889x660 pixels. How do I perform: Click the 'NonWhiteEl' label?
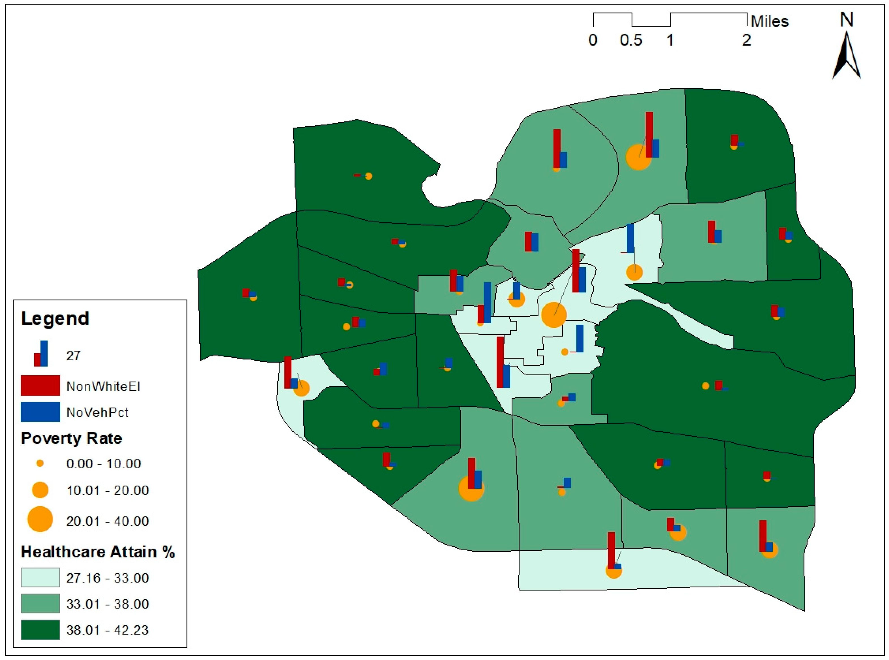103,387
